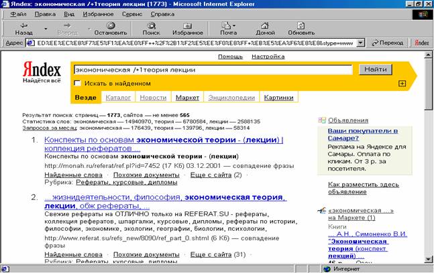
Task: Click Похожие документы under the second result
Action: coord(146,254)
